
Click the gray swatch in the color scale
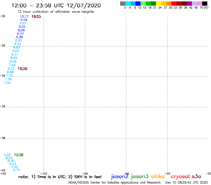(x=123, y=3)
